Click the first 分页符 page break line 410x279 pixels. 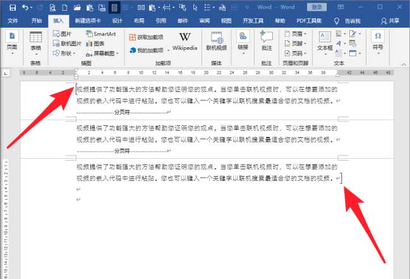coord(123,112)
